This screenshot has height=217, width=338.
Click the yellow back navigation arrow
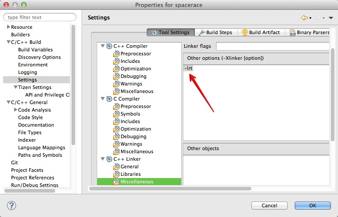click(x=304, y=18)
